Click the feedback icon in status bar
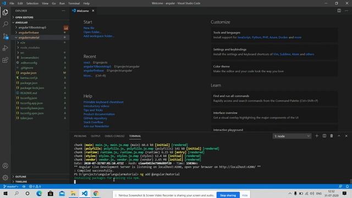Image resolution: width=352 pixels, height=198 pixels. pos(340,186)
